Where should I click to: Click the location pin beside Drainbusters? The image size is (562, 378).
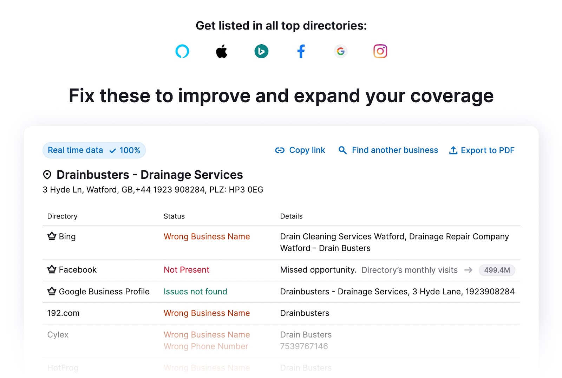coord(47,174)
